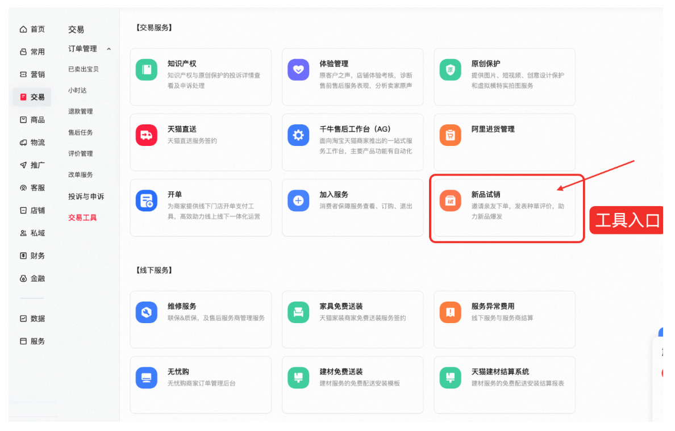This screenshot has width=675, height=431.
Task: Open the 天猫建材结算系统 card title
Action: click(500, 371)
